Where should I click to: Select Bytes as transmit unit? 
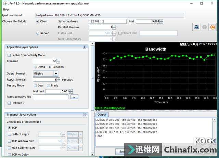click(35, 67)
